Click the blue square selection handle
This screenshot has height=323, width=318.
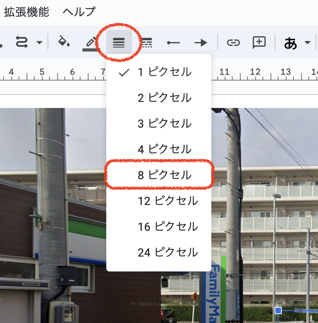[278, 311]
